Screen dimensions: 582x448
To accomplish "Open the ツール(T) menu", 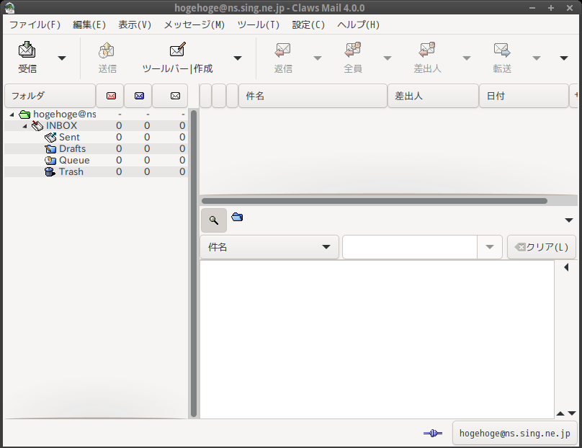I will tap(259, 25).
